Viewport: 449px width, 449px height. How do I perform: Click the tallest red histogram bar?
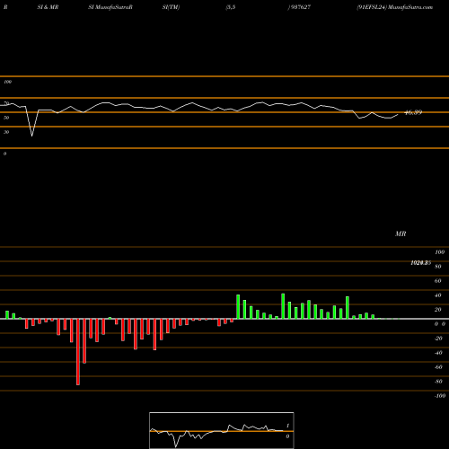click(x=78, y=352)
